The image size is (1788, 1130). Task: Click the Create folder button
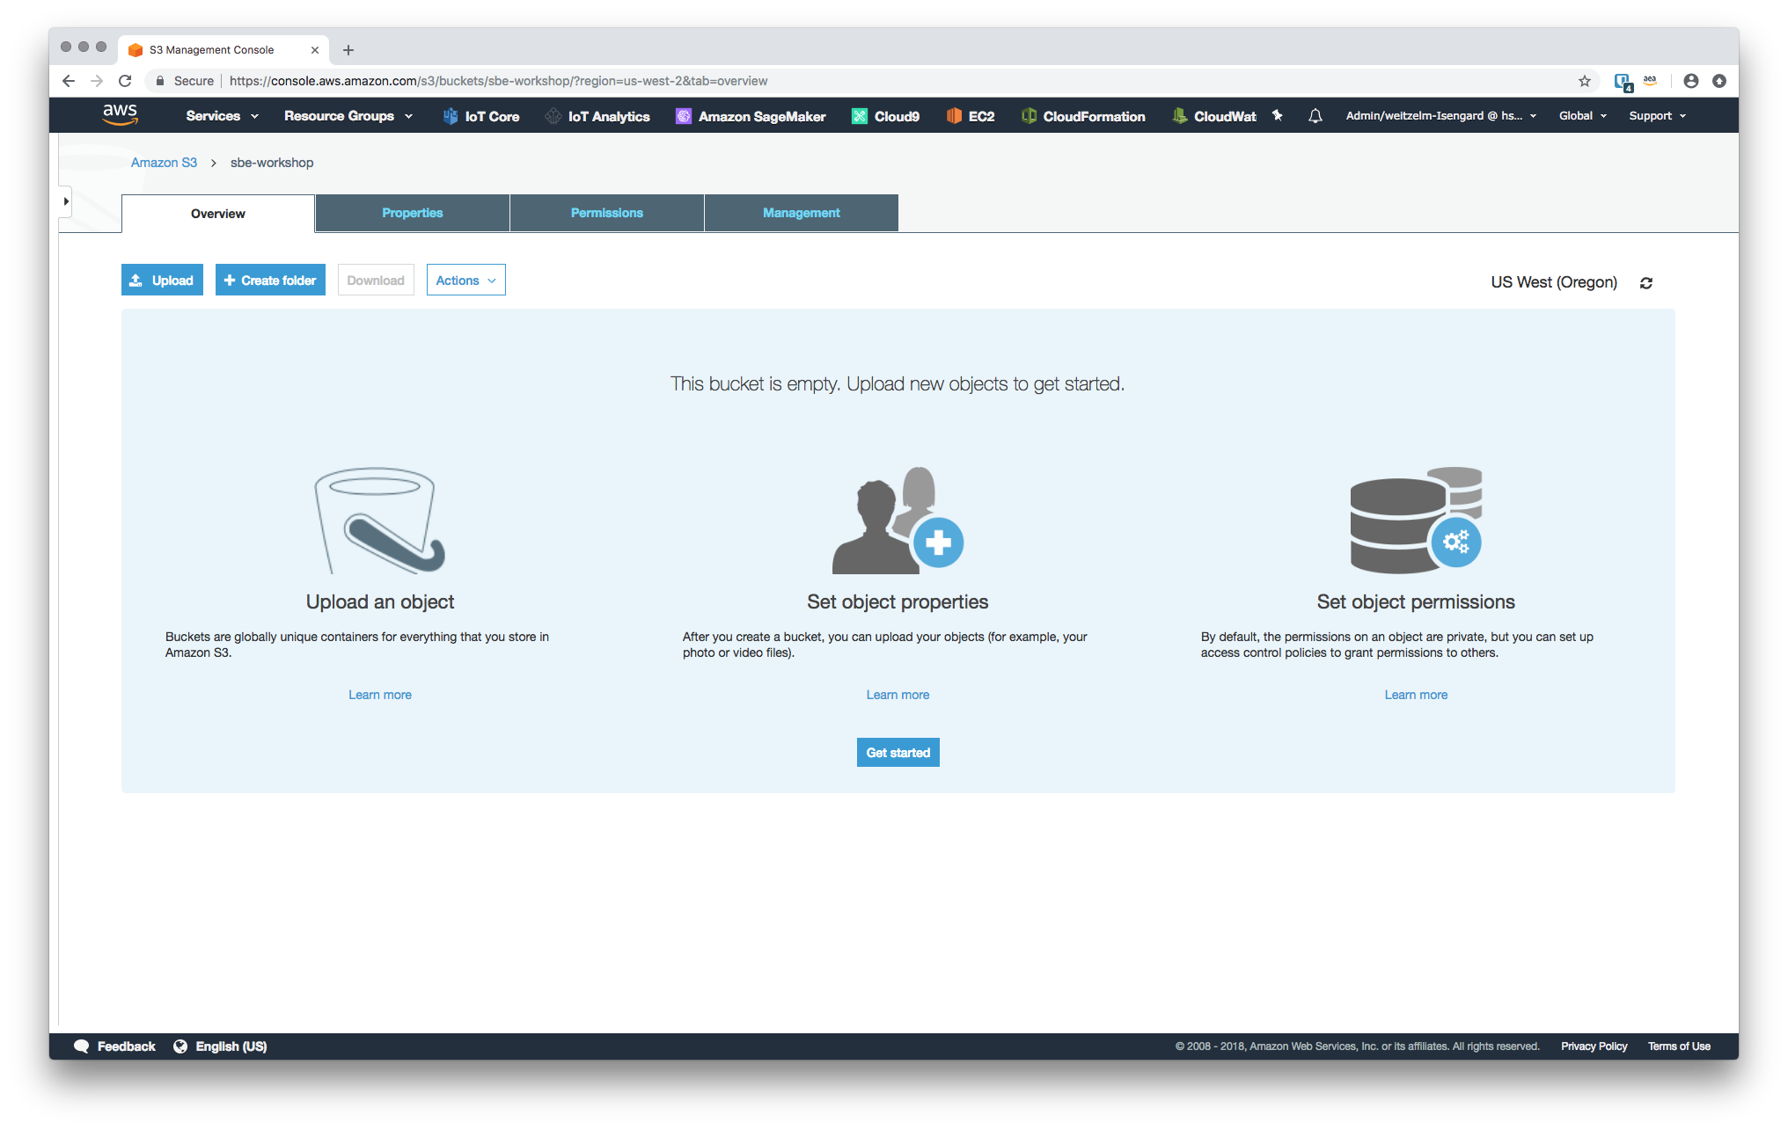coord(270,281)
